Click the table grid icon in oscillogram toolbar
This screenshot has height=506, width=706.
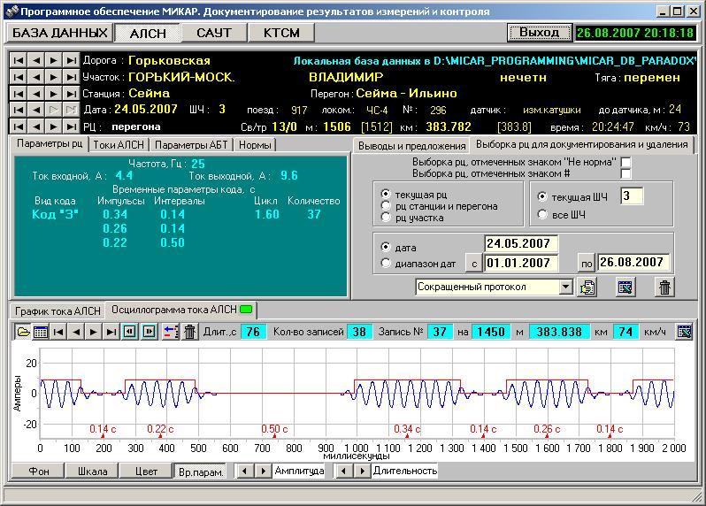(41, 332)
